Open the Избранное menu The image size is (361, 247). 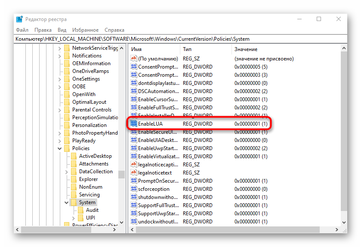[86, 30]
